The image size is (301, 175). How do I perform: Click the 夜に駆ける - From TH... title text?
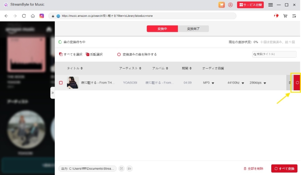pyautogui.click(x=98, y=82)
